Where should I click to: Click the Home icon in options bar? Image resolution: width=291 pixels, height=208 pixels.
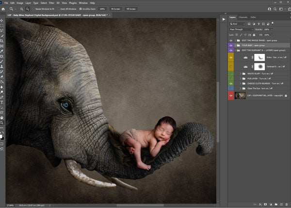pos(3,9)
